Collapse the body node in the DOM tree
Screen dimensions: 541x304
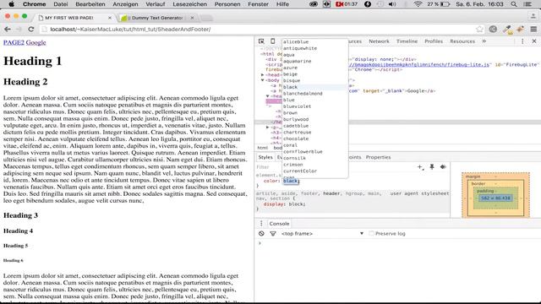pos(263,80)
